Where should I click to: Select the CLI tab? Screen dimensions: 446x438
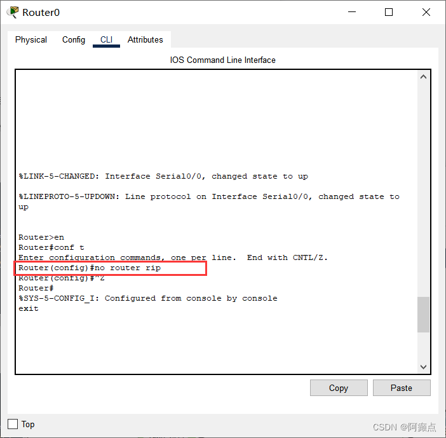[x=106, y=39]
